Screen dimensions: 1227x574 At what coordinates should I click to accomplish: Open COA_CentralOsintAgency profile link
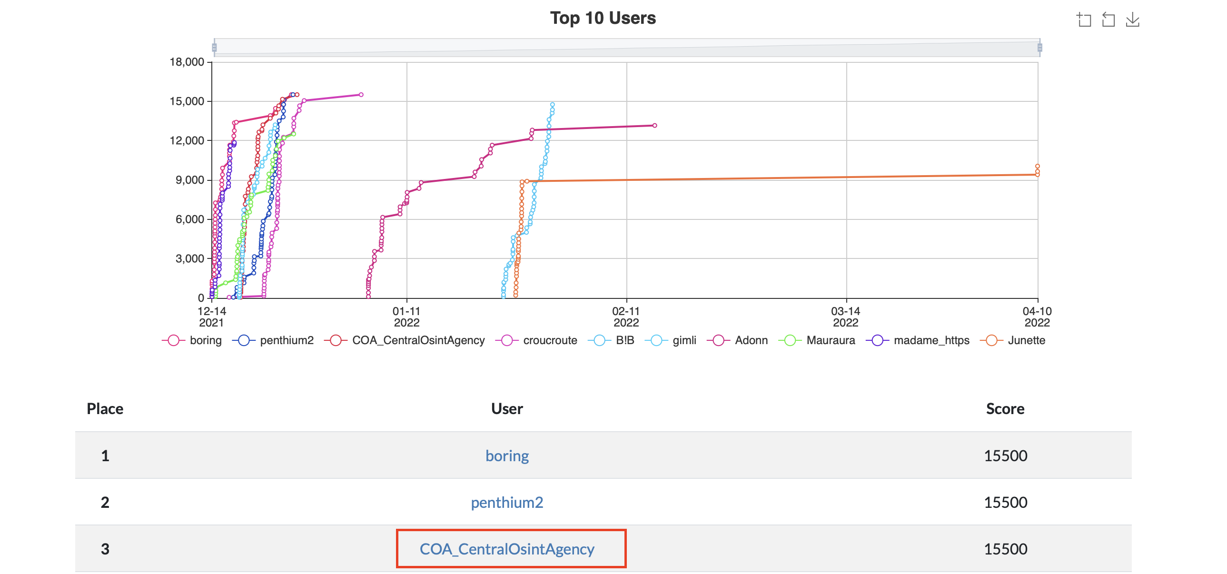point(507,549)
